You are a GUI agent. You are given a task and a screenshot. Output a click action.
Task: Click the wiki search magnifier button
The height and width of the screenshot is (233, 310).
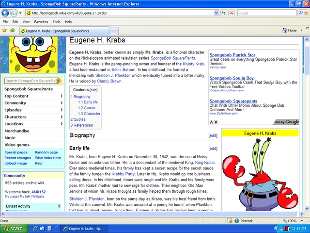(x=59, y=81)
